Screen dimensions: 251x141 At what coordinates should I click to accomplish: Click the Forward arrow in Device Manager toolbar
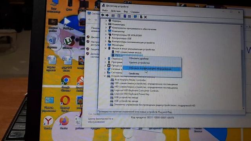coord(107,15)
